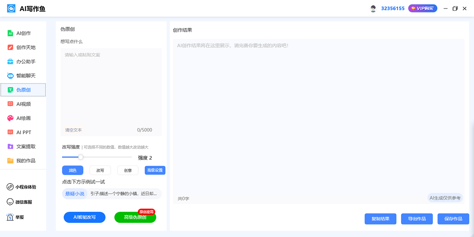Image resolution: width=474 pixels, height=237 pixels.
Task: Click the 共0字 word count
Action: pyautogui.click(x=183, y=198)
